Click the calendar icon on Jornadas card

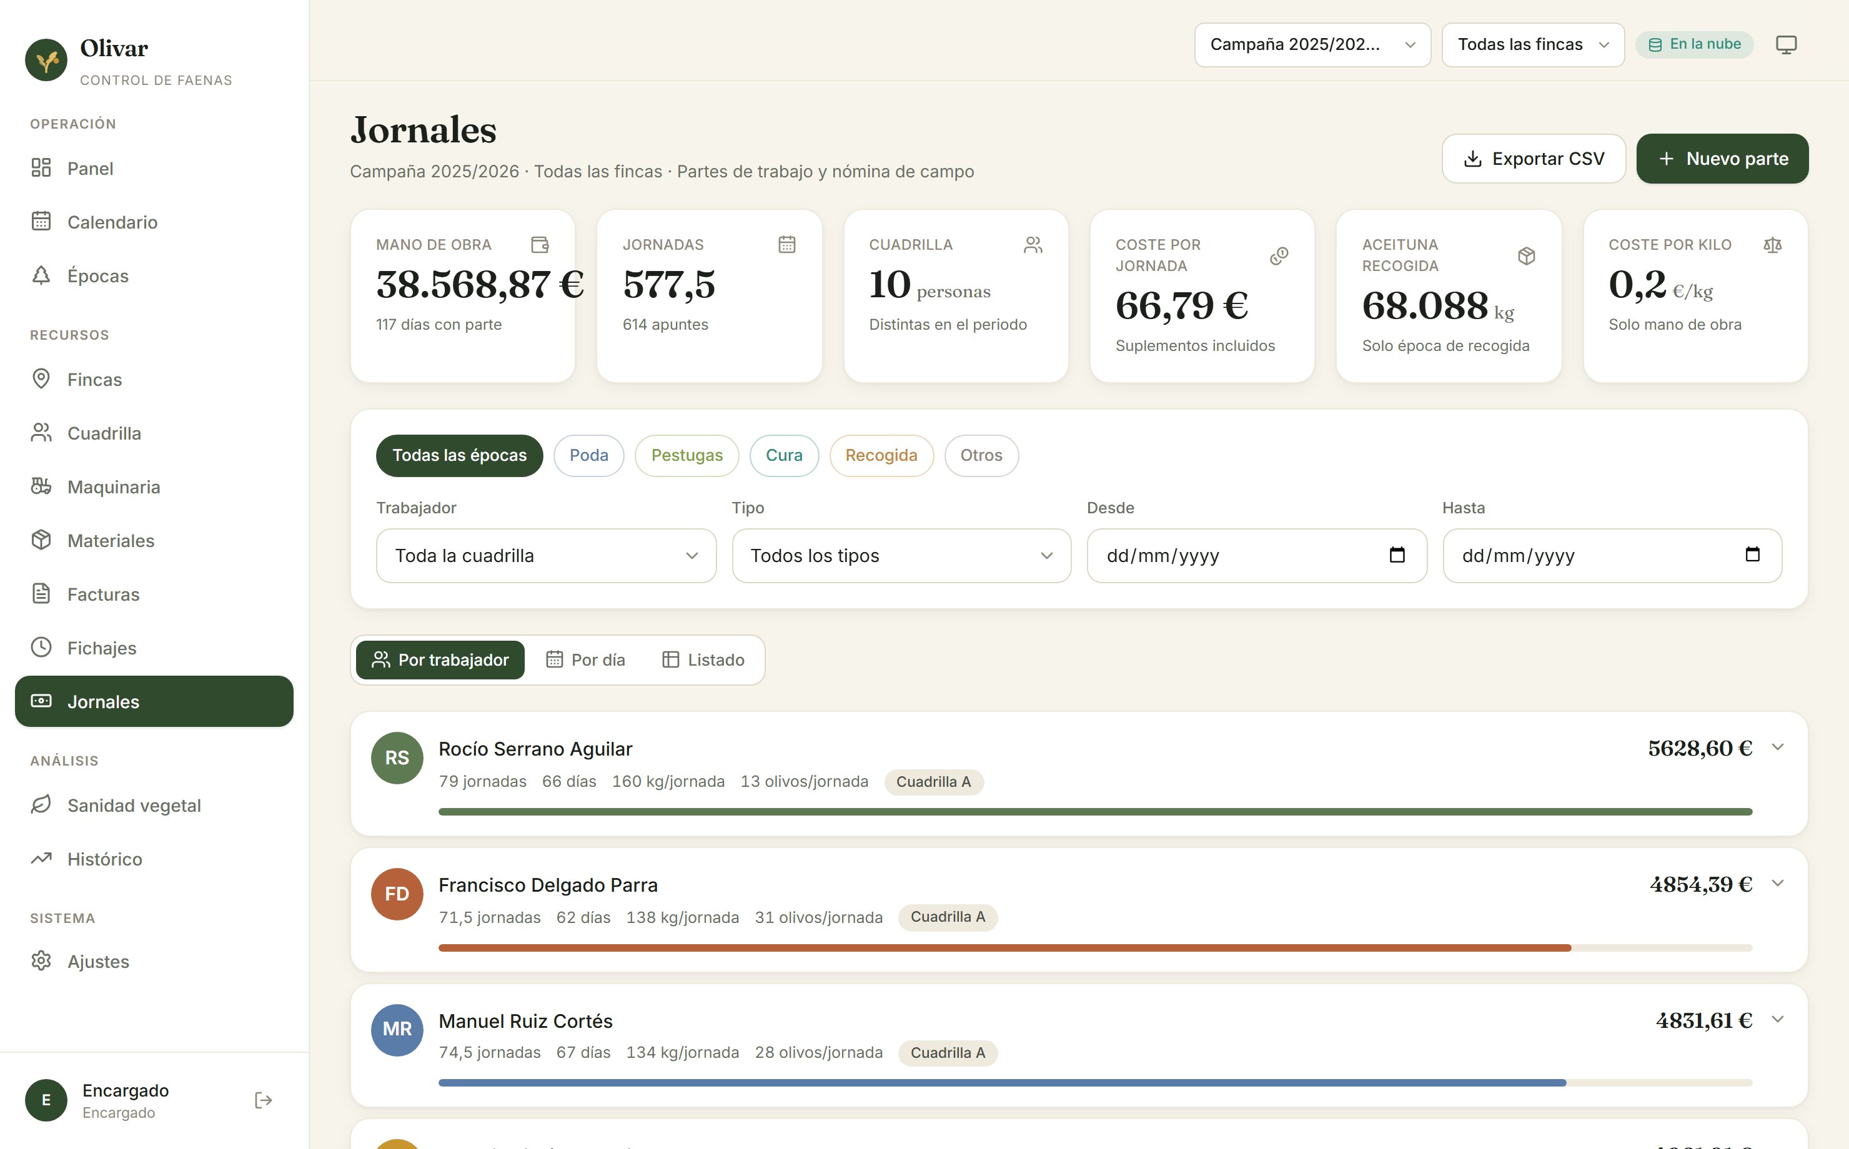786,245
